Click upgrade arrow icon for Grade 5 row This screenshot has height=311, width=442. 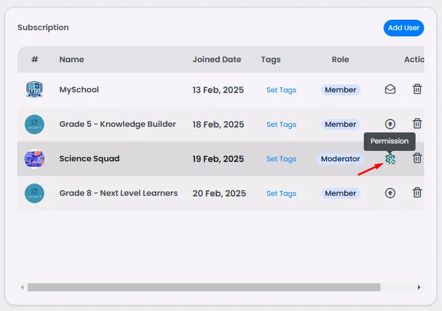pyautogui.click(x=390, y=124)
